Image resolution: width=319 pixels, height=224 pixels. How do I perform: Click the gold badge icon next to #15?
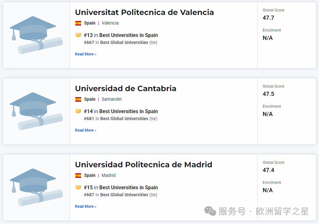point(78,187)
